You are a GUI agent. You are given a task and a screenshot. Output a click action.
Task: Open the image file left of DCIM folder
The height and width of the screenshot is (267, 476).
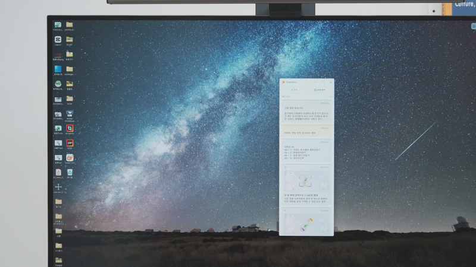click(x=58, y=99)
